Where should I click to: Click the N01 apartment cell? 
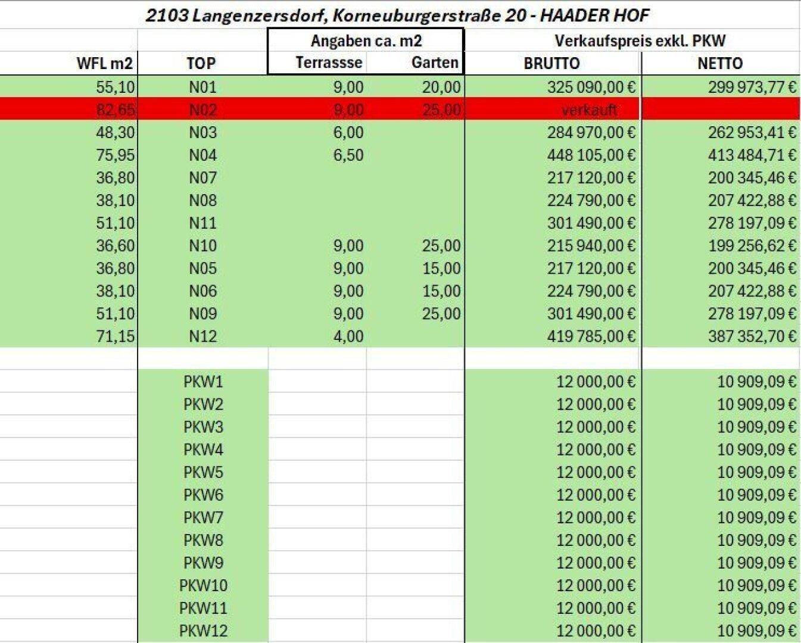pos(202,87)
